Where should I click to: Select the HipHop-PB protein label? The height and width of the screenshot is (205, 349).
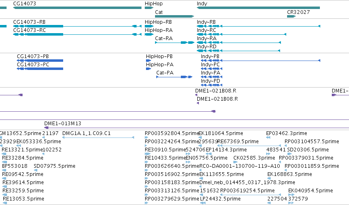[x=159, y=56]
